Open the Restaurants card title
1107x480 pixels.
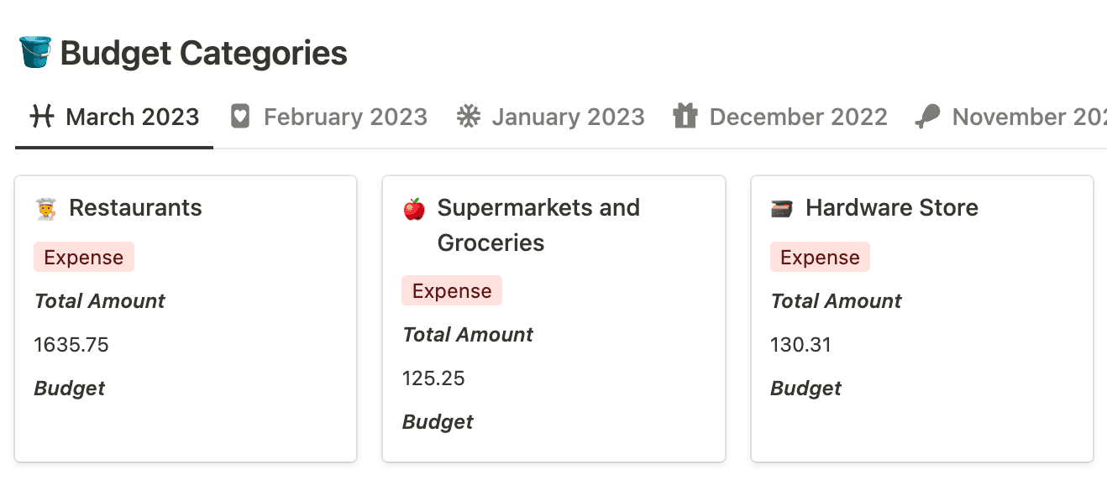click(x=135, y=208)
